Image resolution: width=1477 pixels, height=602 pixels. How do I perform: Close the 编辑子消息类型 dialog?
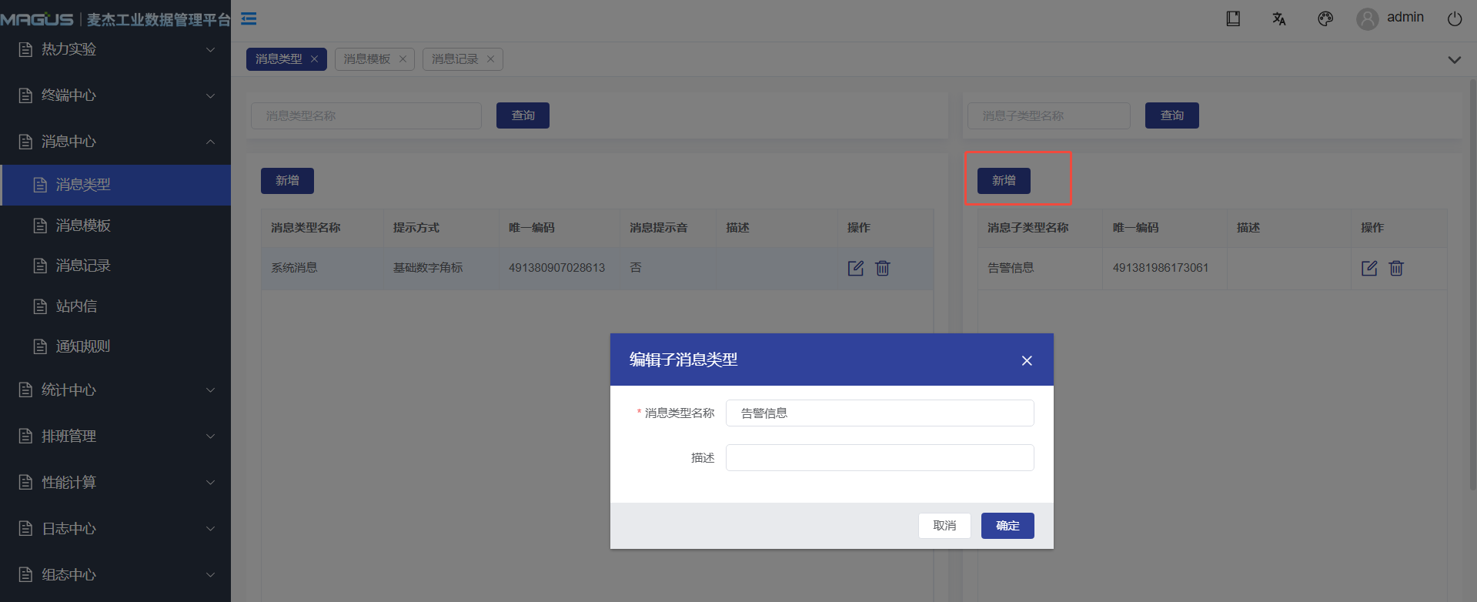point(1027,360)
